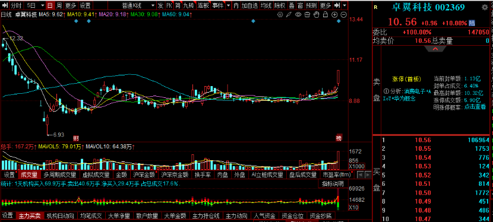Toggle the chart lock icon
The height and width of the screenshot is (222, 493).
coord(325,15)
